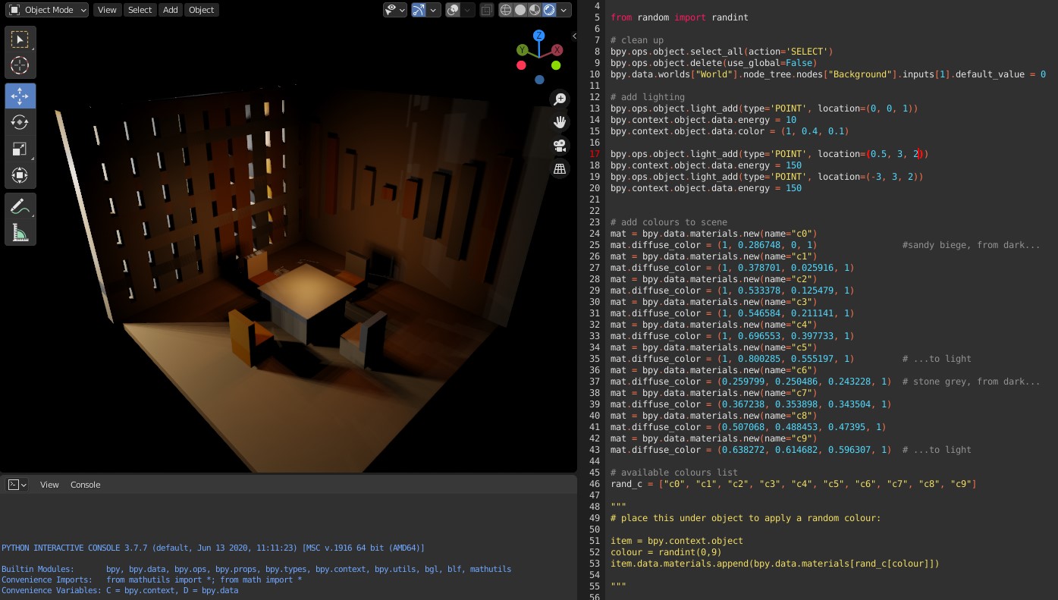Select the Select Box tool
Image resolution: width=1058 pixels, height=600 pixels.
(20, 39)
